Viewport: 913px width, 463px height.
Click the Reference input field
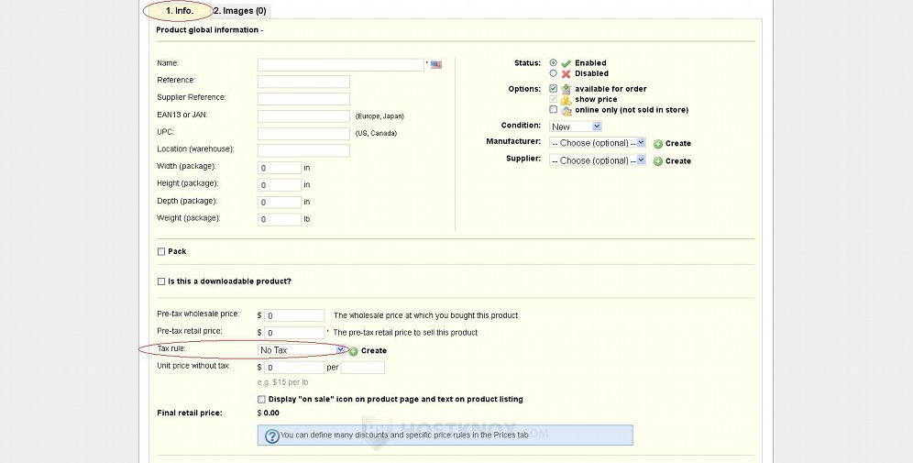[x=304, y=82]
